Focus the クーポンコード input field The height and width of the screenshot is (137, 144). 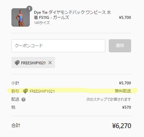click(x=58, y=46)
